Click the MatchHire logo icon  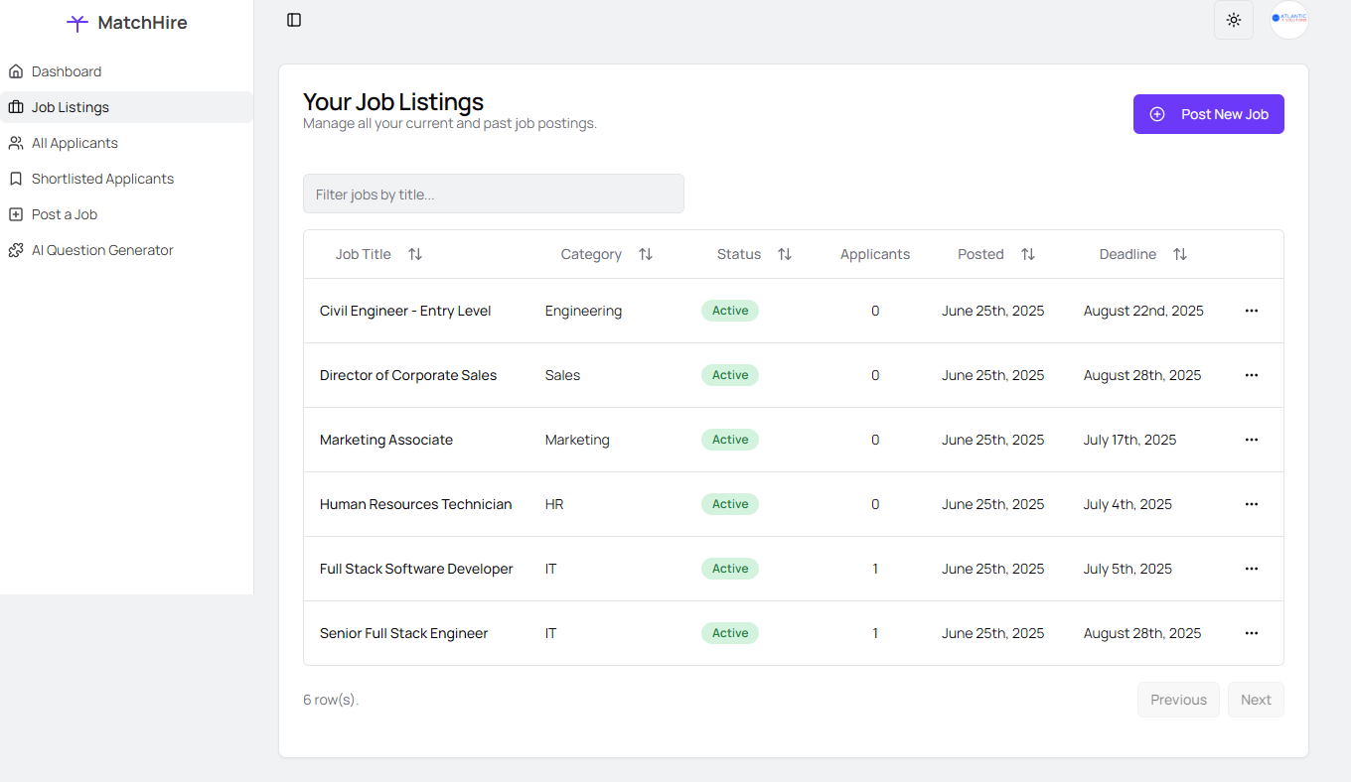click(77, 23)
